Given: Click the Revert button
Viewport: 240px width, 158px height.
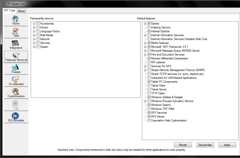Looking at the screenshot, I should coord(183,145).
